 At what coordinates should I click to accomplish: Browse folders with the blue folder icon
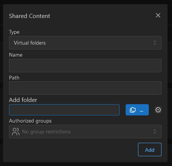(x=133, y=110)
